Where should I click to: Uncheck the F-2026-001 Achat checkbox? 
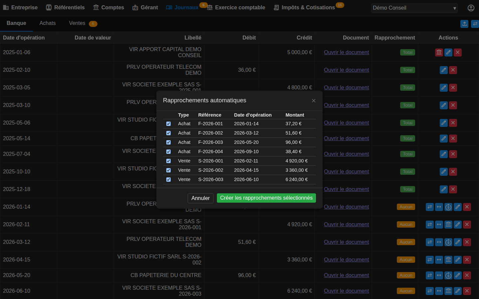pyautogui.click(x=169, y=124)
